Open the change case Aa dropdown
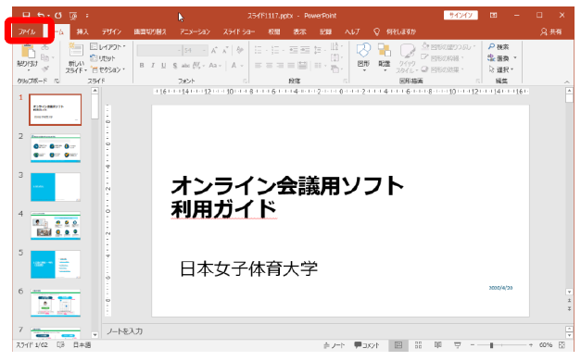Viewport: 581px width, 361px height. pos(215,66)
